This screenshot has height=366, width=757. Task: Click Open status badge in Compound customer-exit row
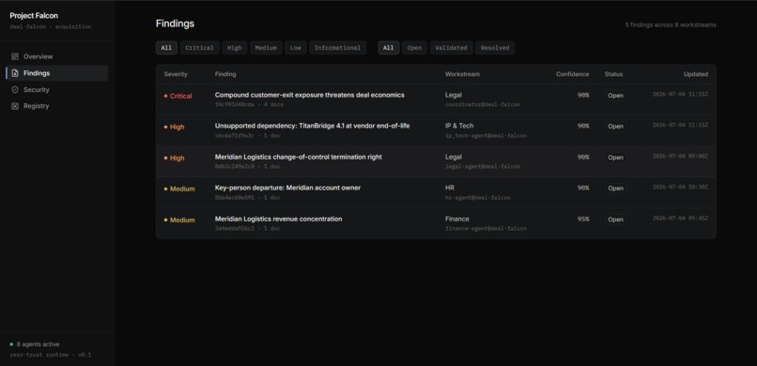615,96
